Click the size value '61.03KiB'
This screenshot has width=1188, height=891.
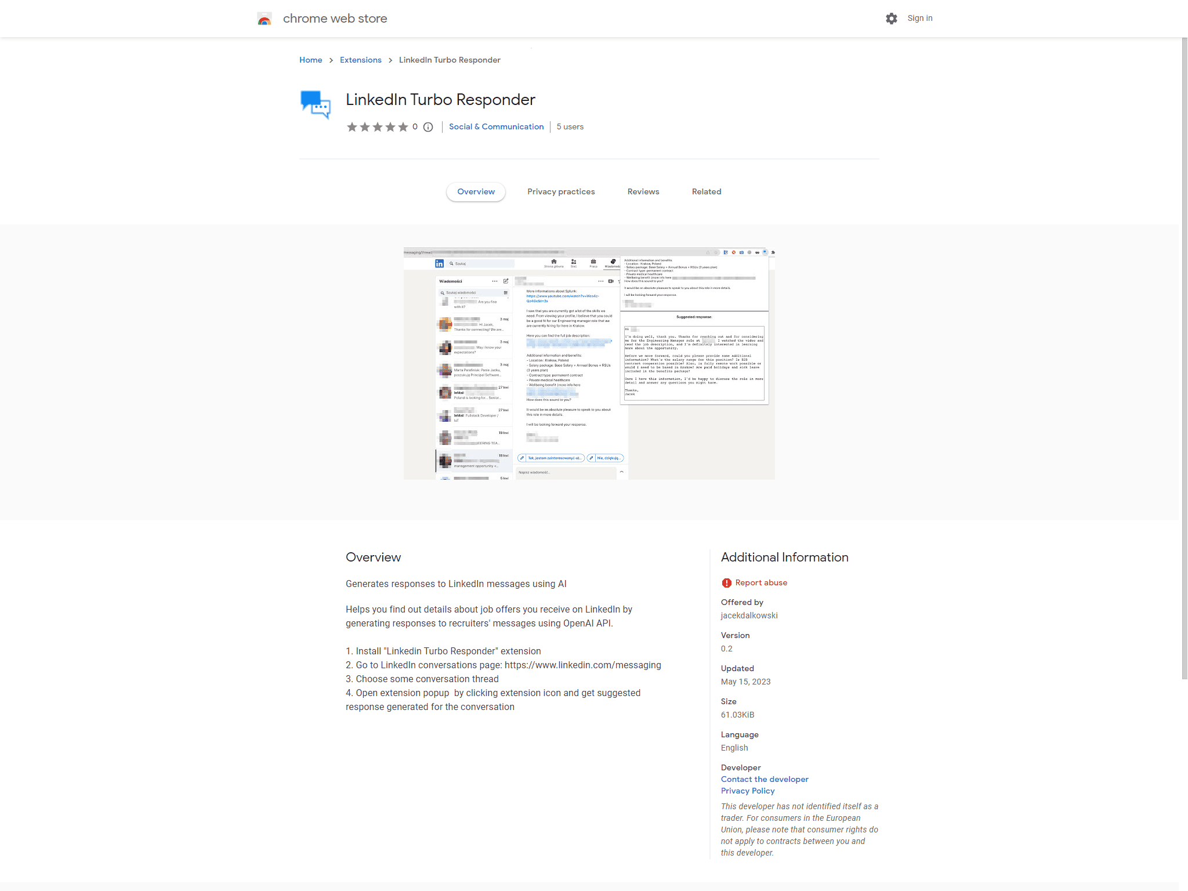pos(738,715)
